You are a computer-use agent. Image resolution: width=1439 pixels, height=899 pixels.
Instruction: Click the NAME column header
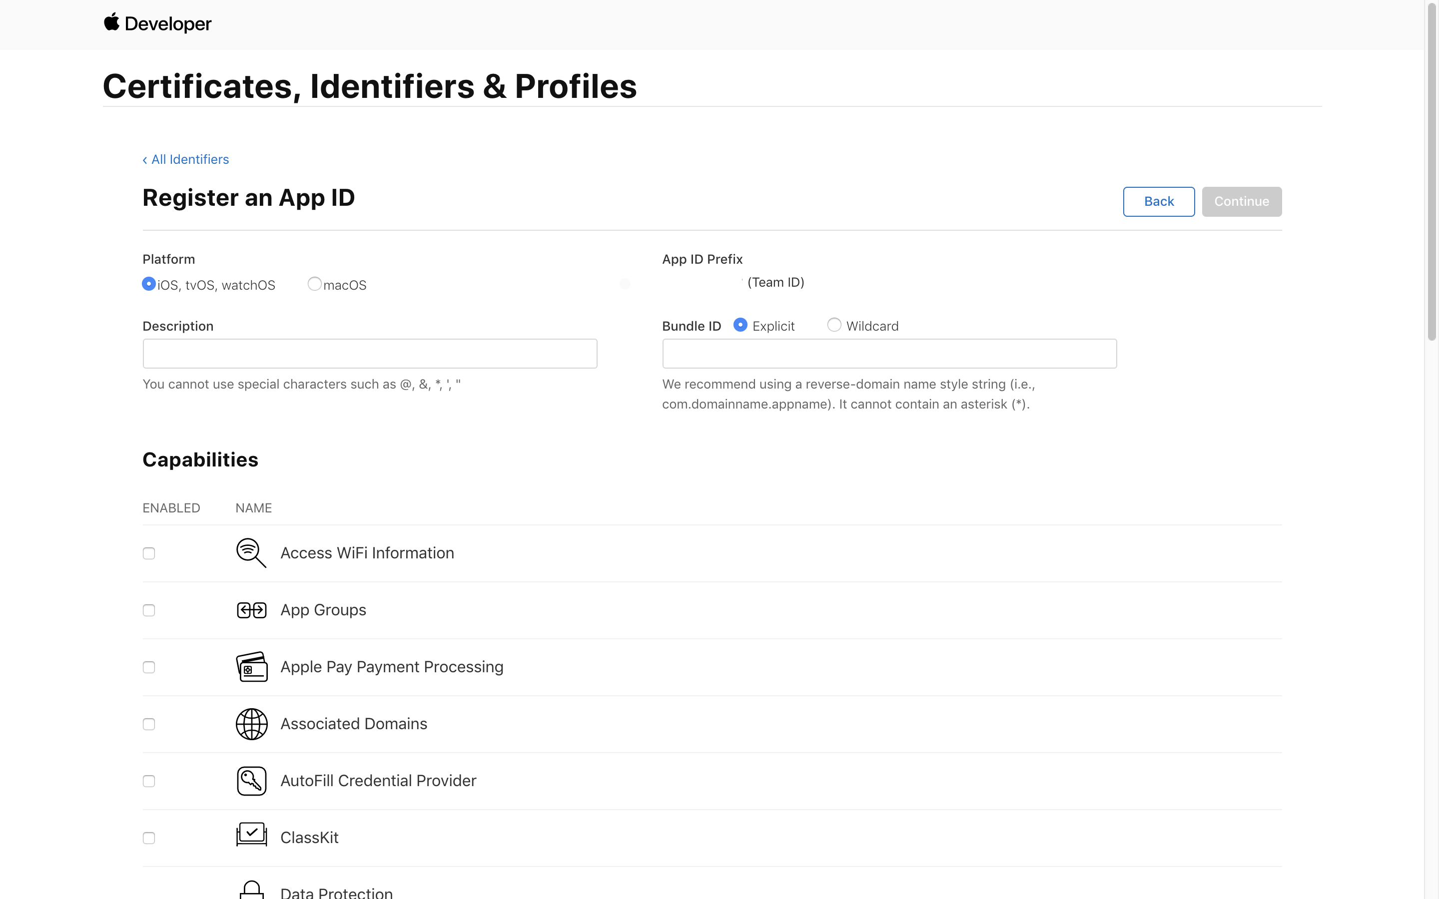(253, 508)
